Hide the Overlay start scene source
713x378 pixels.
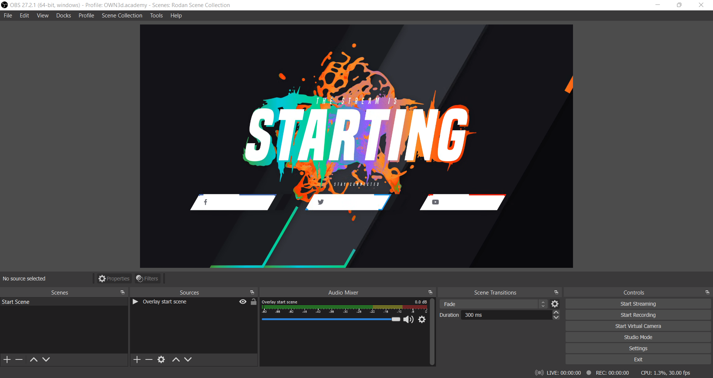click(x=243, y=302)
